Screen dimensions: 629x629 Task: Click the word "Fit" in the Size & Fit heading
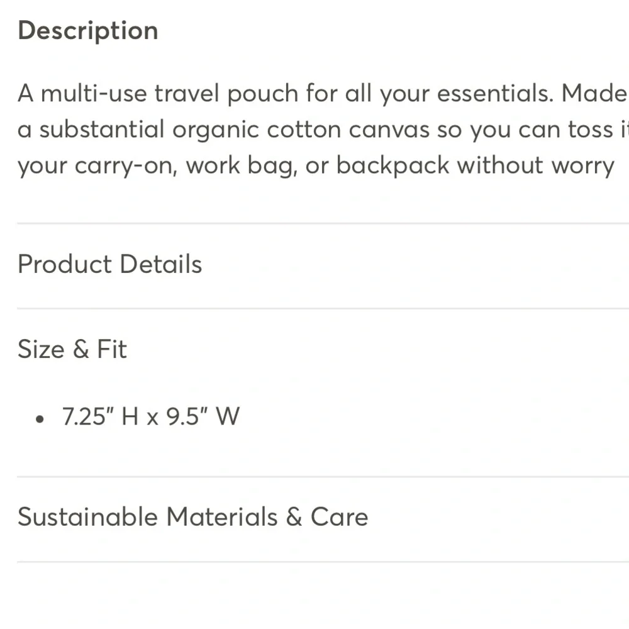pos(112,349)
